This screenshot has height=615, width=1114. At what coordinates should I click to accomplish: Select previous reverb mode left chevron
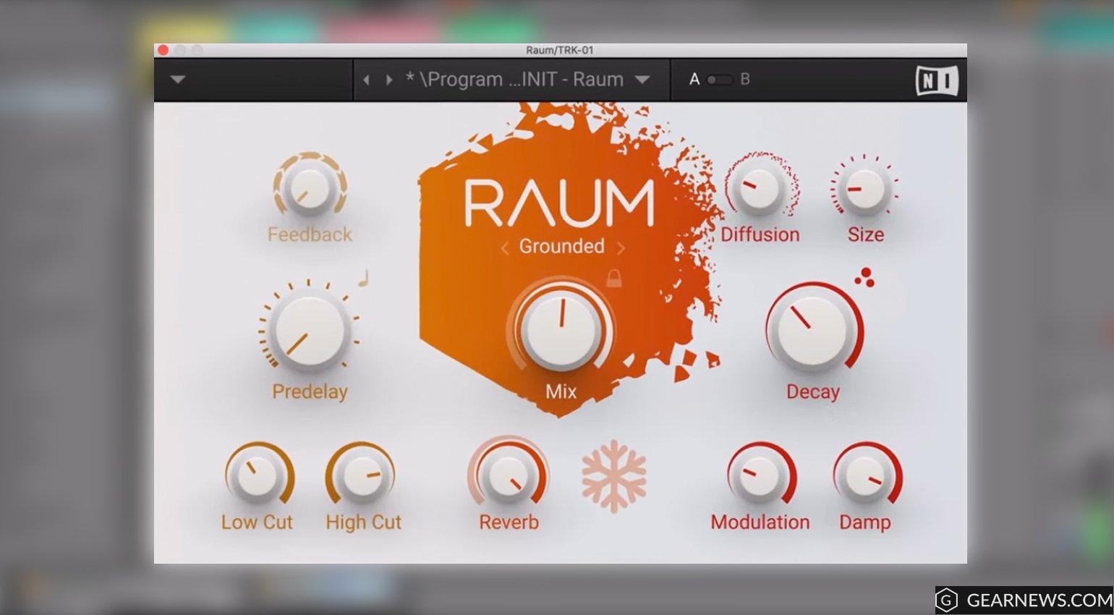[505, 247]
